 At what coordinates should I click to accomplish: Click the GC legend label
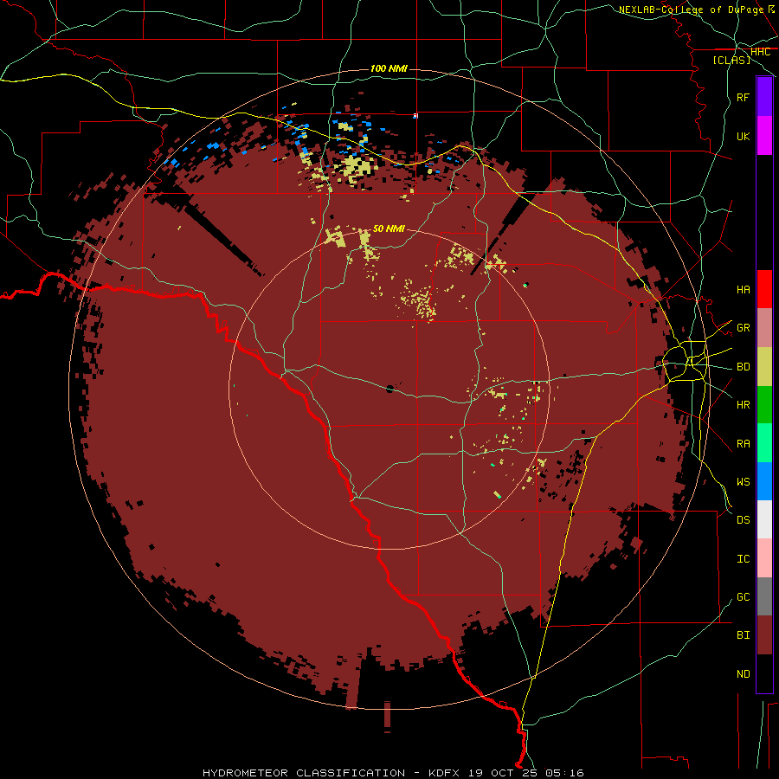[743, 597]
